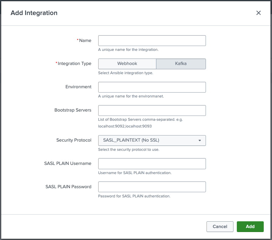Focus the Environment text field
The height and width of the screenshot is (240, 272).
(152, 87)
